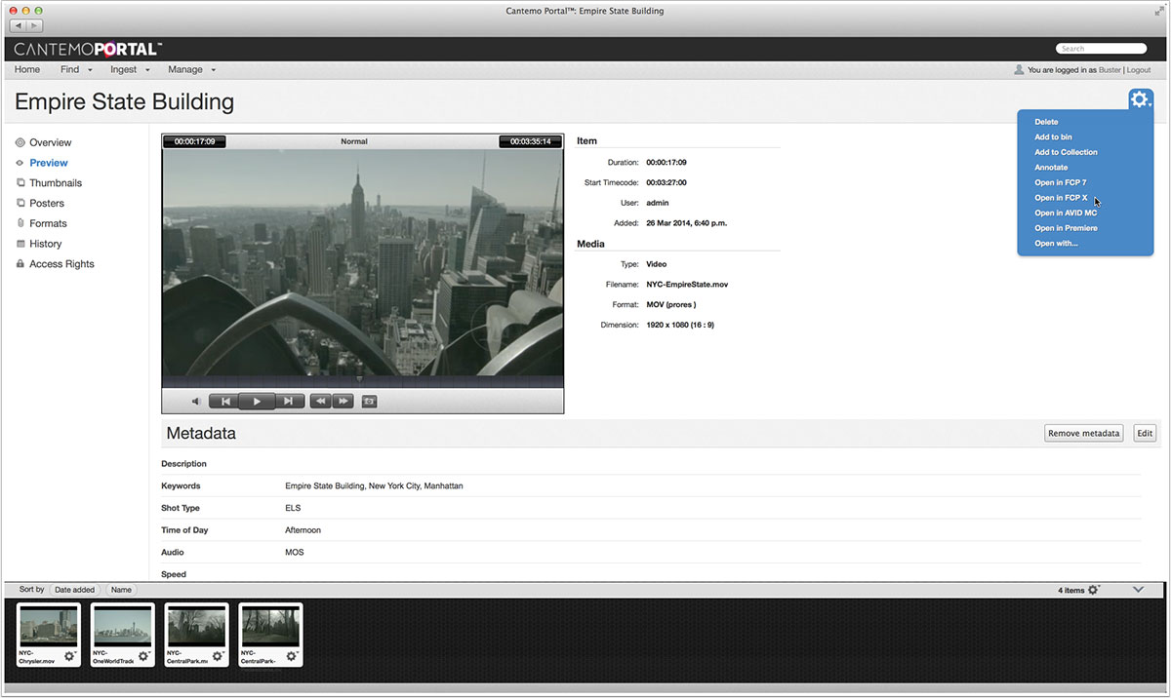
Task: Click the video preview image
Action: (363, 262)
